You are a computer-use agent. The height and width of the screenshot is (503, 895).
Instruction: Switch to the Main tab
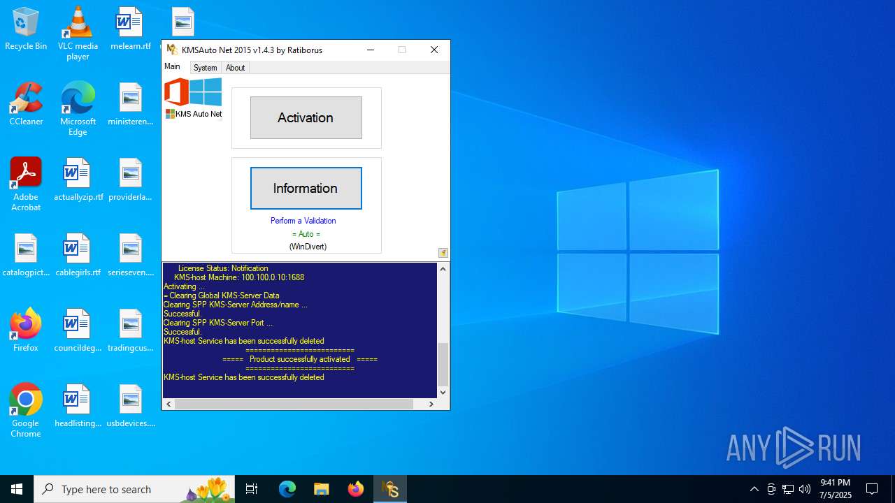(x=172, y=66)
